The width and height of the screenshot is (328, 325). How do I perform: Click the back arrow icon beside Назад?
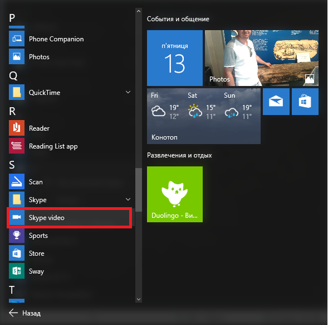(13, 313)
